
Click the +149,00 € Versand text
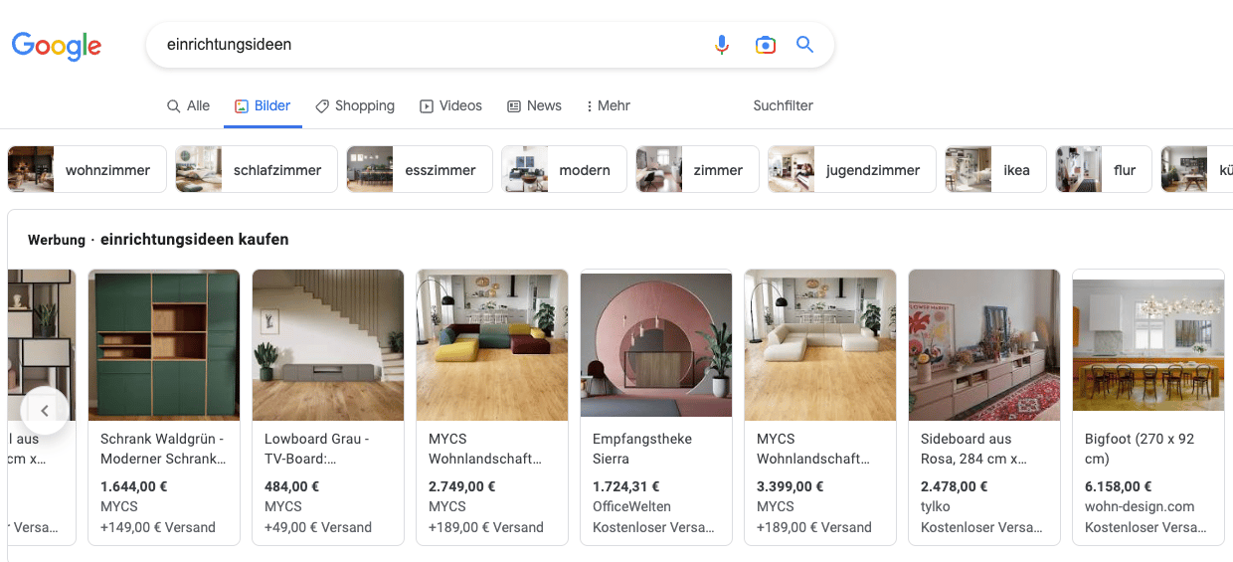(x=158, y=527)
